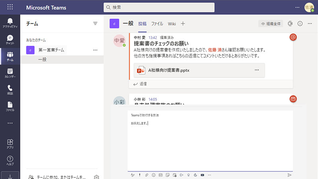318x179 pixels.
Task: Click in the search (検索) box
Action: click(159, 7)
